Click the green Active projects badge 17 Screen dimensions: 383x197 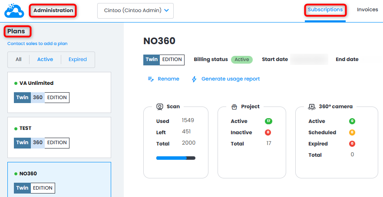click(x=268, y=121)
